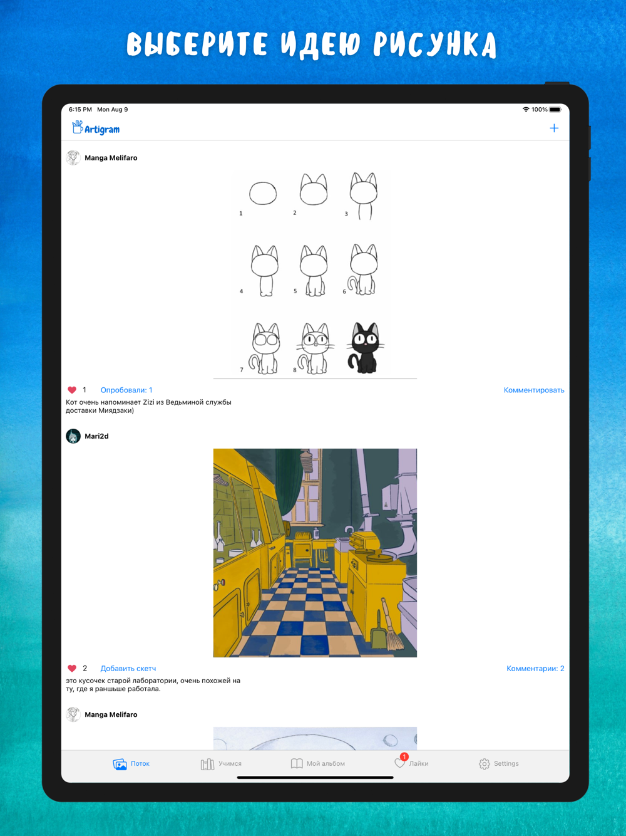Tap the plus icon to add a post
The height and width of the screenshot is (836, 626).
(x=554, y=128)
